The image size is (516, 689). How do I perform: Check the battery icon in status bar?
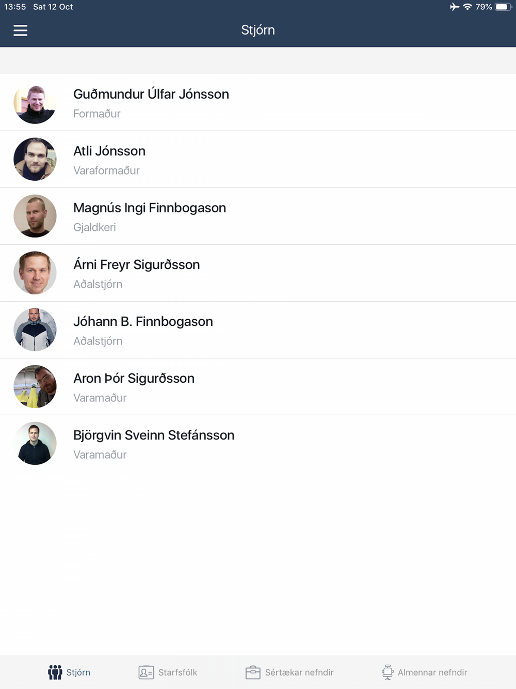click(x=503, y=7)
